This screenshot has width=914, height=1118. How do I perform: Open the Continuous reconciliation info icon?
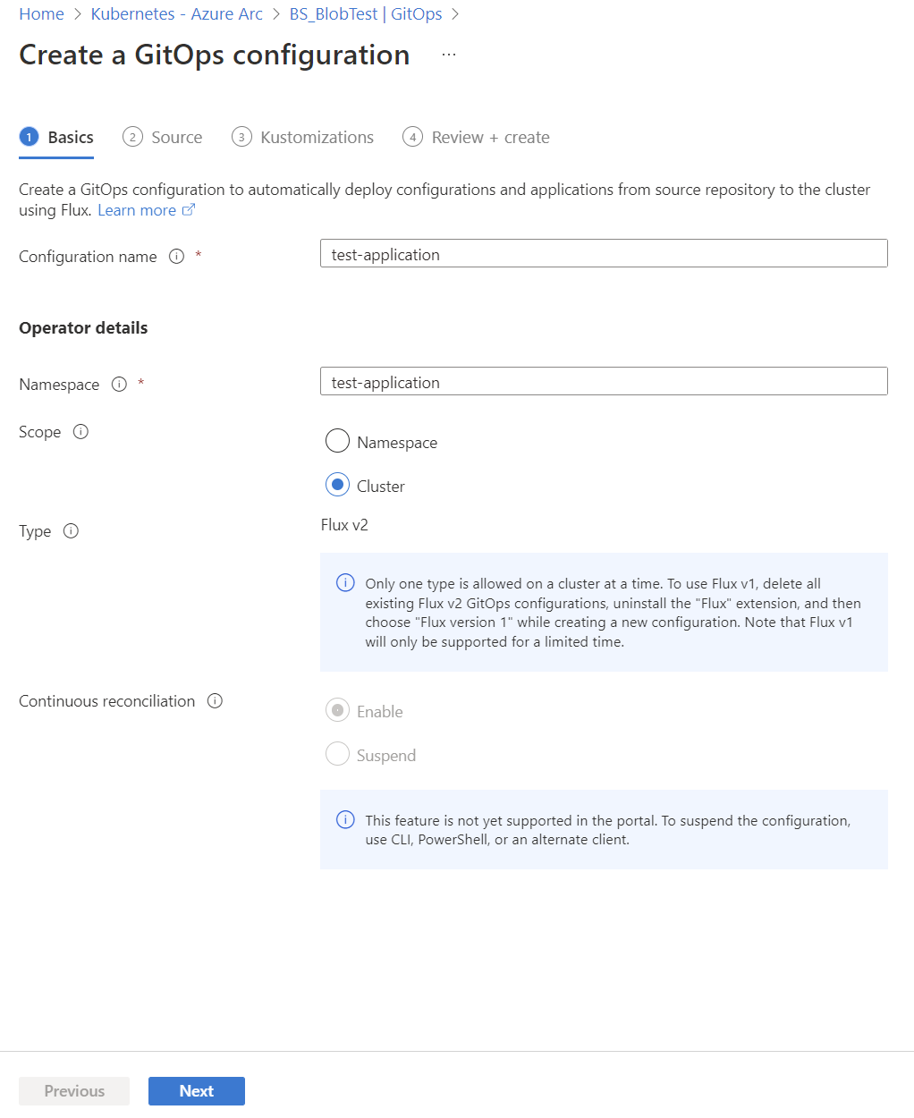(215, 701)
